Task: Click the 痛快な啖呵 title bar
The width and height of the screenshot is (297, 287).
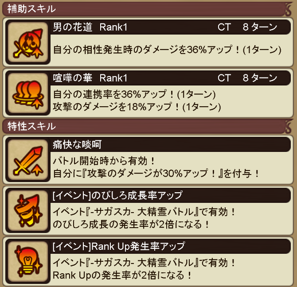Action: (171, 144)
